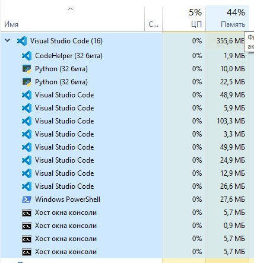Click the VS Code icon of the parent group
The width and height of the screenshot is (254, 263).
click(x=22, y=41)
